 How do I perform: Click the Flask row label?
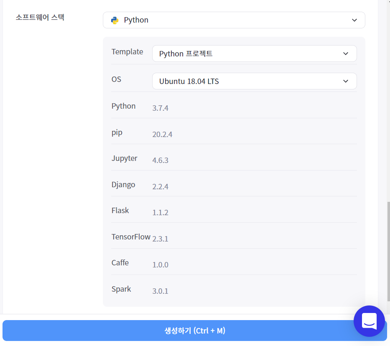point(120,211)
